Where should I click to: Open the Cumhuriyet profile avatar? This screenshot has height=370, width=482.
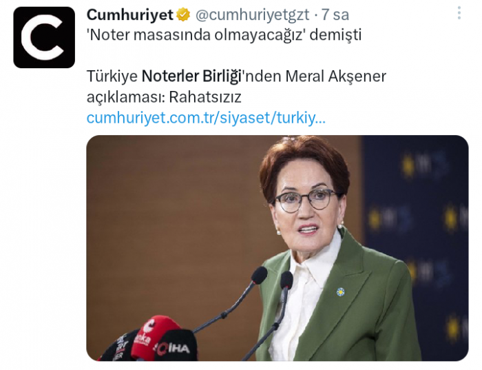(x=44, y=37)
